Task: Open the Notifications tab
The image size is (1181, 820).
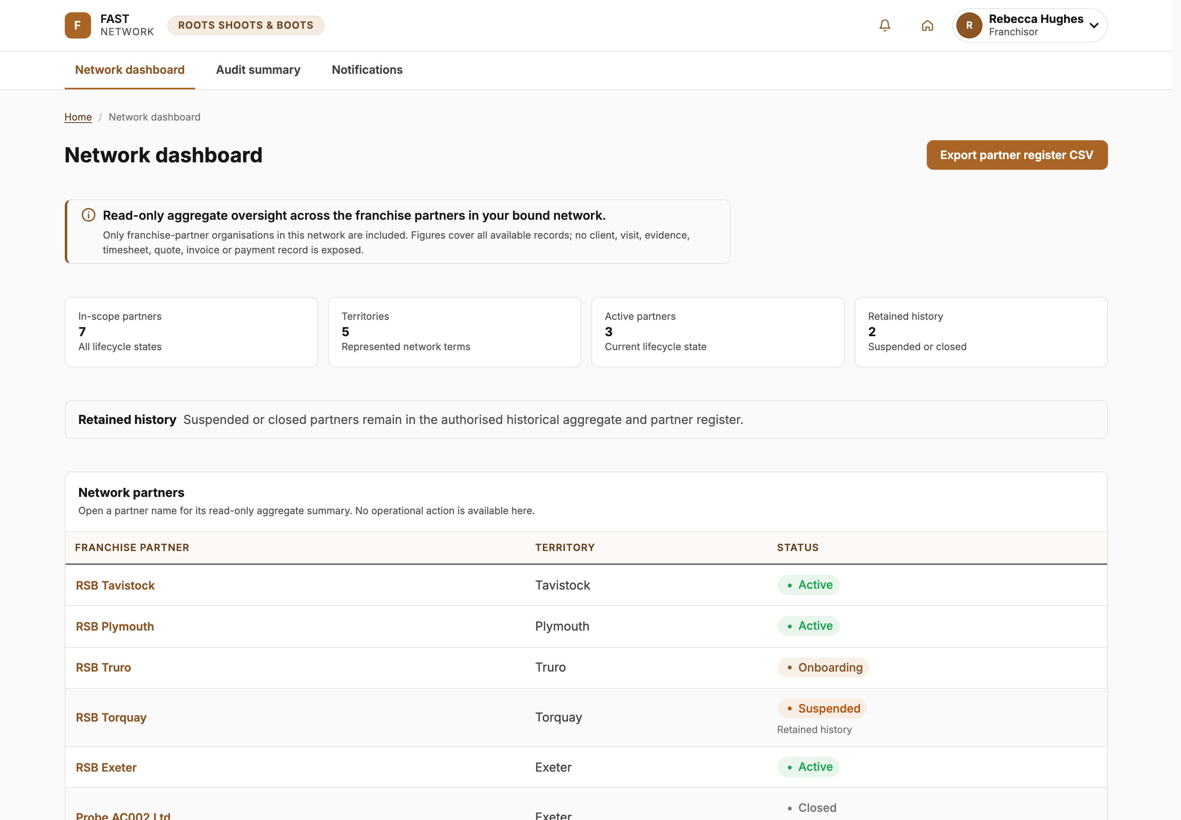Action: [367, 70]
